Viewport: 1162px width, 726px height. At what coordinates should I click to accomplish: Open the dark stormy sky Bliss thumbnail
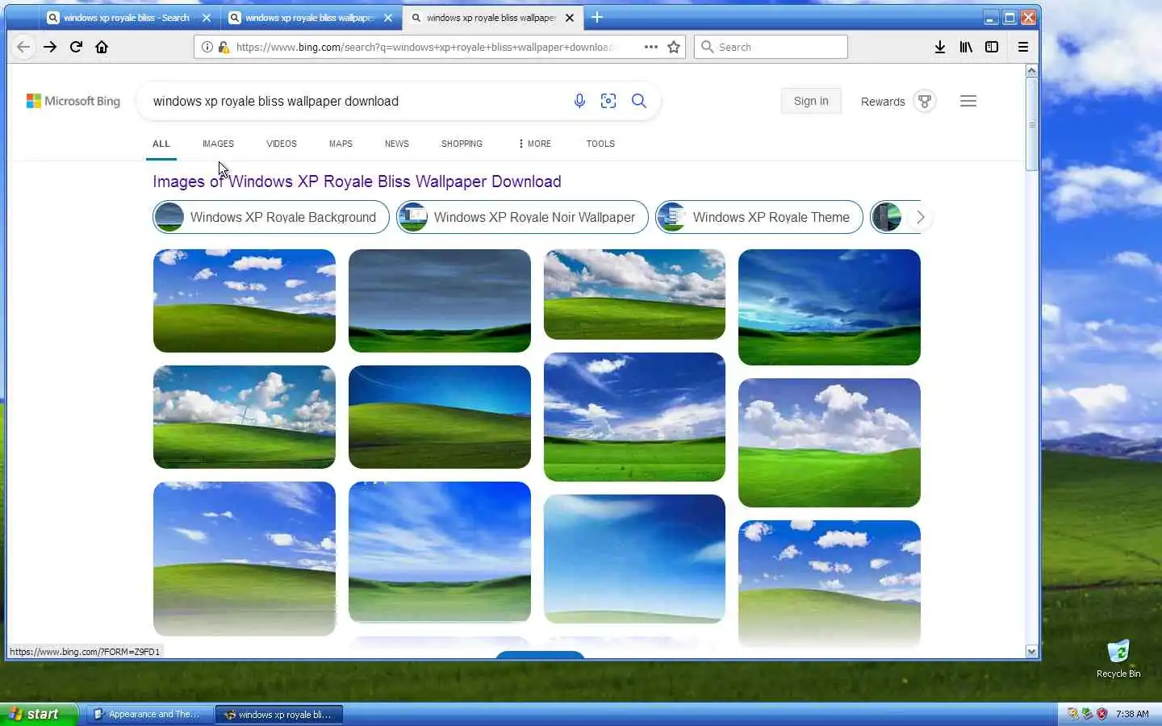tap(440, 301)
